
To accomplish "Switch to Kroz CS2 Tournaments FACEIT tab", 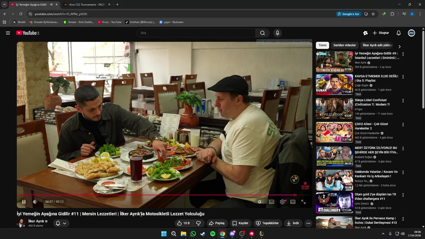I will coord(86,5).
